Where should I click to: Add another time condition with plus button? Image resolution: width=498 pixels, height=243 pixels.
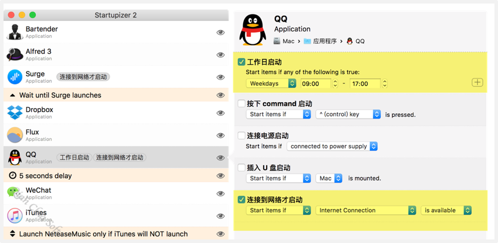[x=477, y=83]
